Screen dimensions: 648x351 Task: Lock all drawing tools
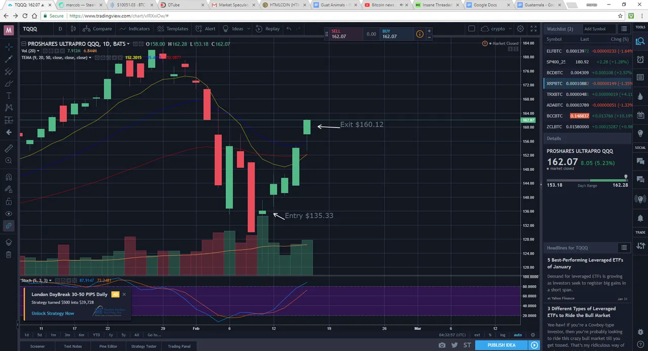[x=9, y=201]
